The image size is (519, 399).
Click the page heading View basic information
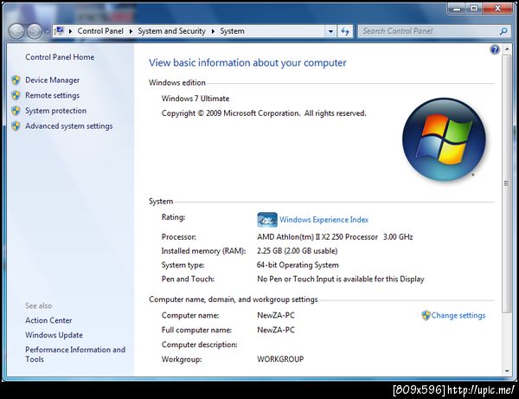pyautogui.click(x=247, y=63)
